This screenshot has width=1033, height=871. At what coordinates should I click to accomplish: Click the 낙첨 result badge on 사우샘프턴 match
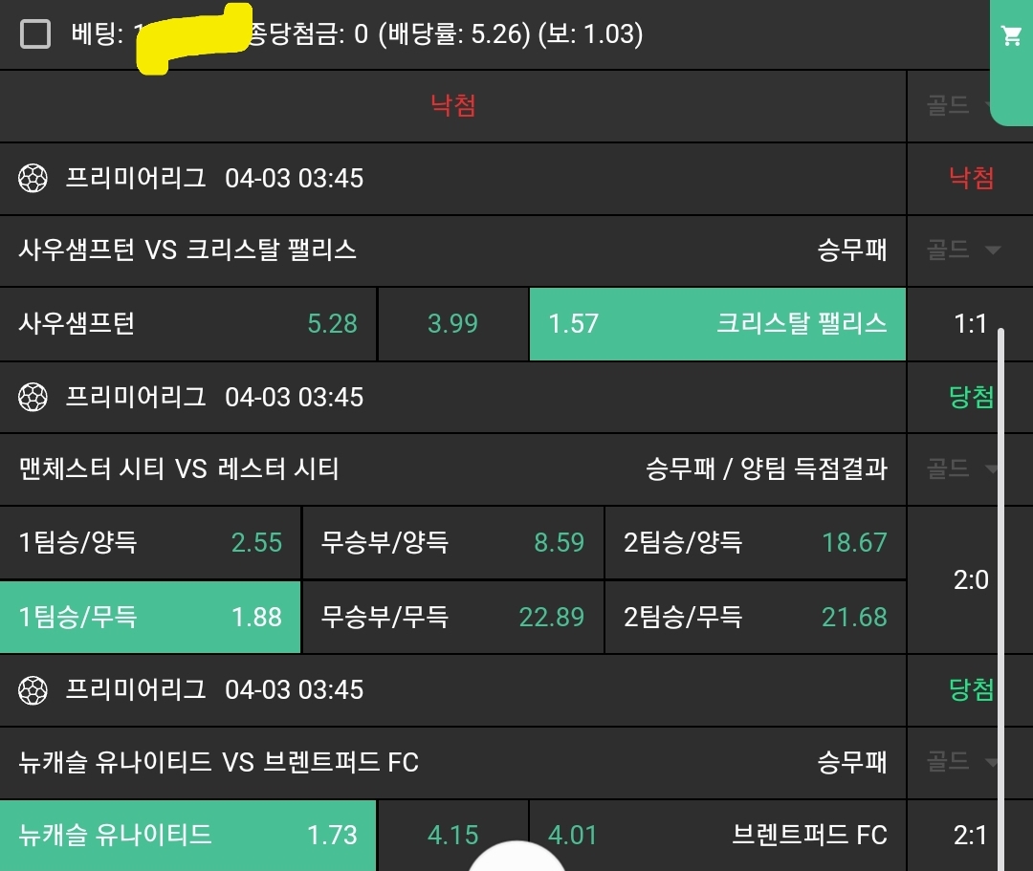coord(971,179)
